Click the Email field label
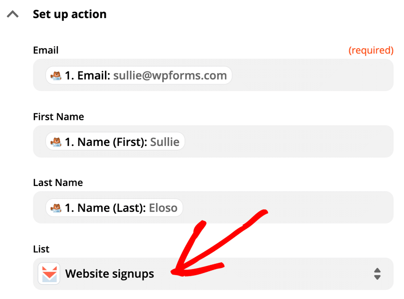Image resolution: width=404 pixels, height=299 pixels. pos(46,50)
